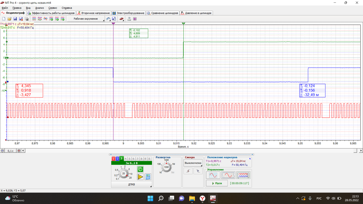This screenshot has width=363, height=204.
Task: Toggle channel 3 green power button
Action: (x=140, y=169)
